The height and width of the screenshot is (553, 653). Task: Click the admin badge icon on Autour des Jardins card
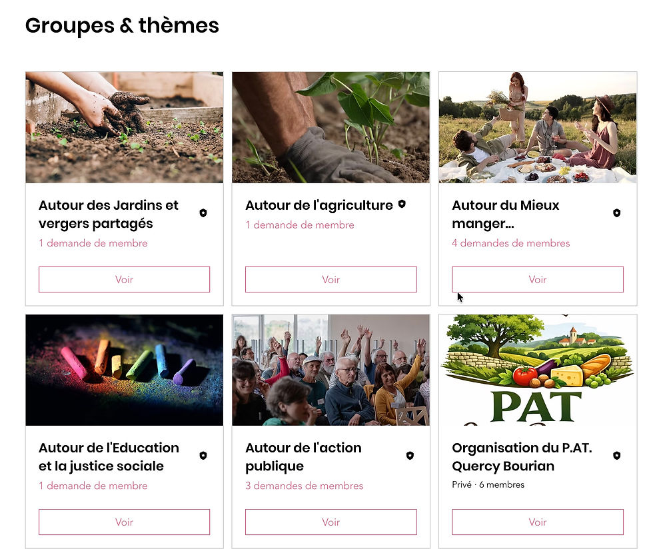pyautogui.click(x=203, y=212)
